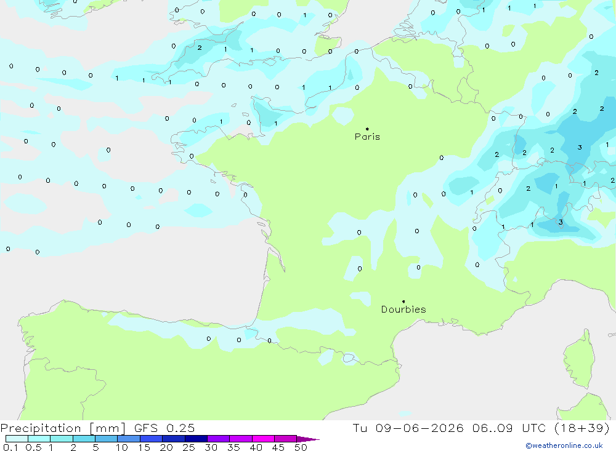
Task: Click the 'Tu 09-06-2026' date text
Action: point(408,428)
